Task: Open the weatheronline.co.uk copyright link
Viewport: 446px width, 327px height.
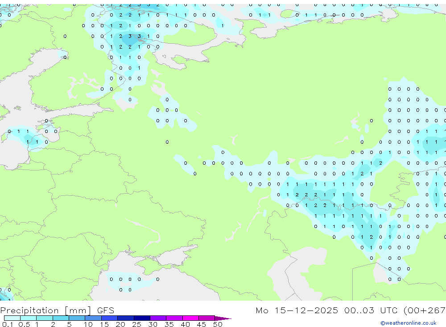Action: pos(409,323)
